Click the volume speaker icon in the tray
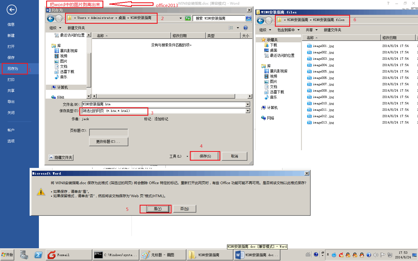The image size is (418, 261). pos(376,255)
